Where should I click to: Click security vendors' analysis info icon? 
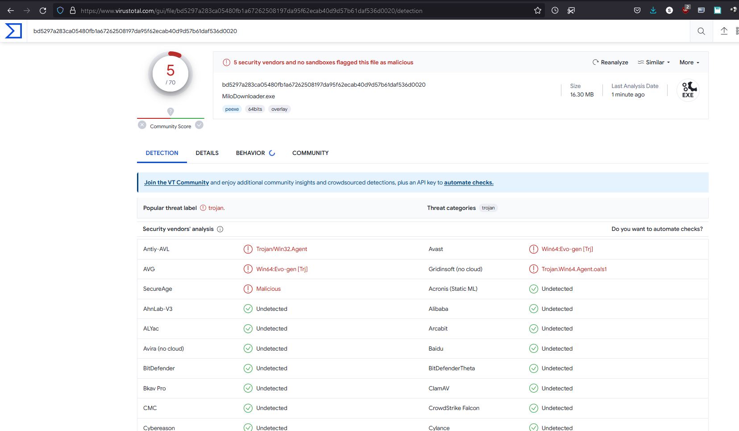220,229
